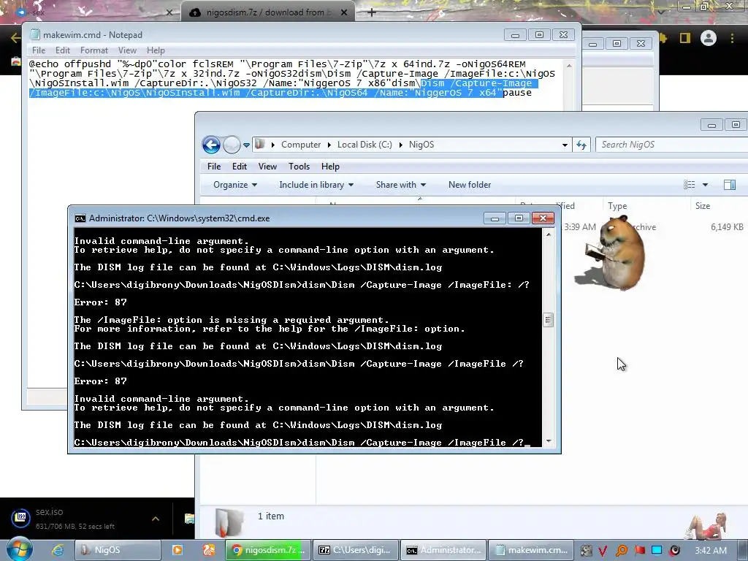Open the Chrome profile avatar

tap(709, 38)
